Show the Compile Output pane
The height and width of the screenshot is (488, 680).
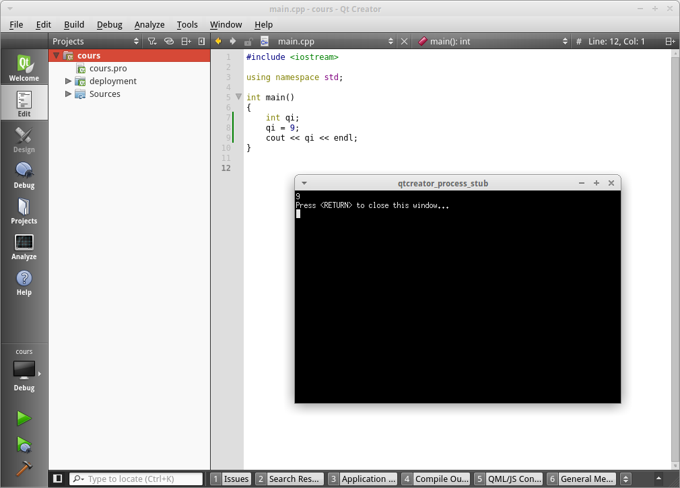(x=436, y=479)
